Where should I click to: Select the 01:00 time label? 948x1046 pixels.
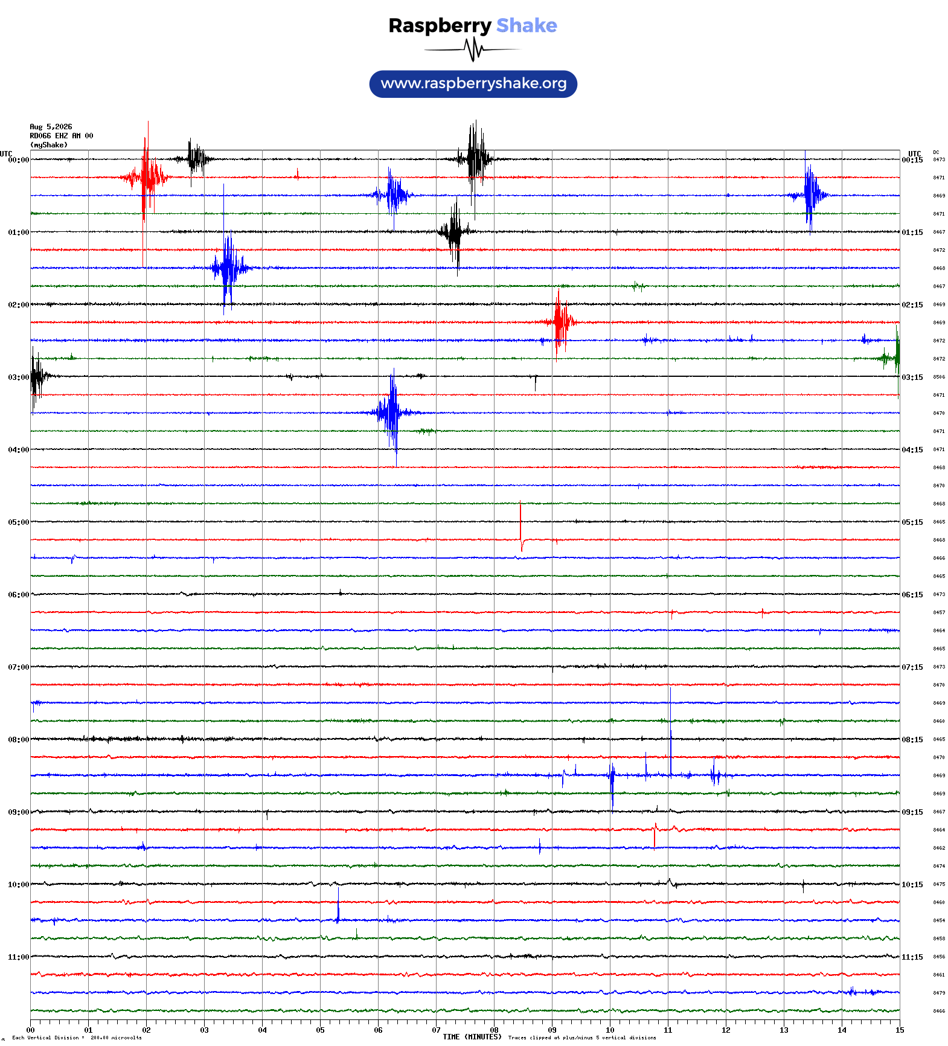[x=19, y=233]
